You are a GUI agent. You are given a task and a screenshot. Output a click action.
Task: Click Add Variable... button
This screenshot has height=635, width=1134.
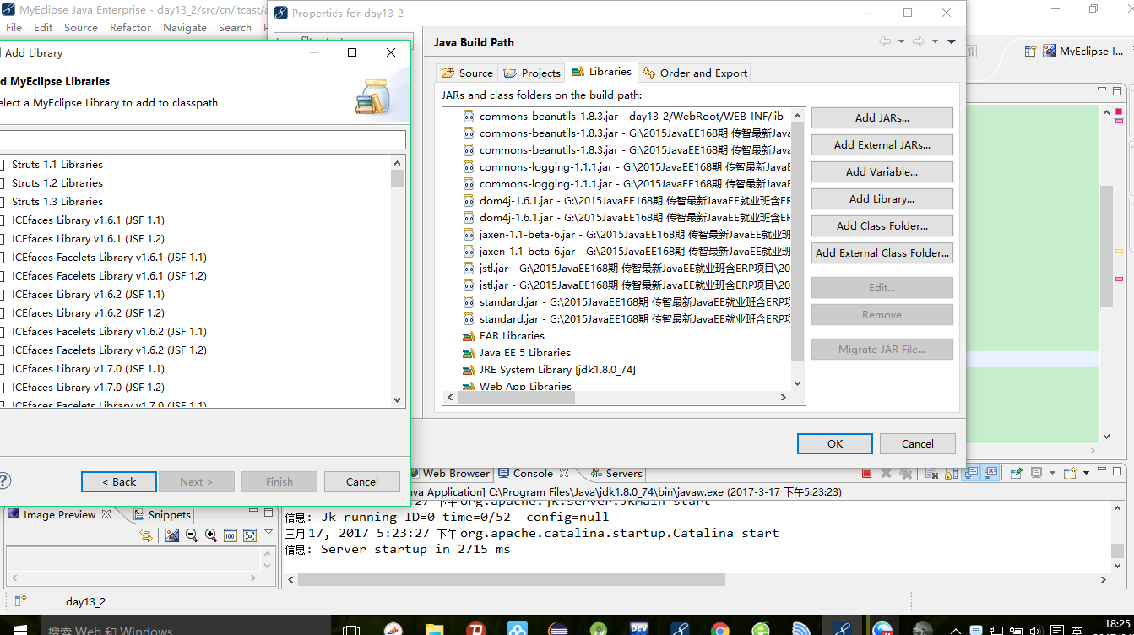pos(882,172)
